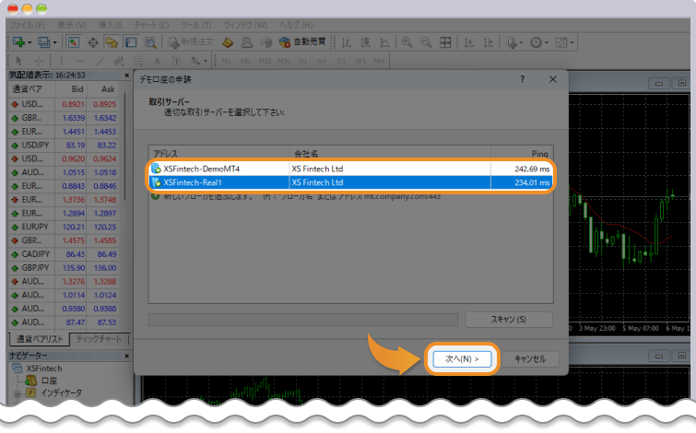Select the crosshair tool
The image size is (696, 433).
point(38,61)
